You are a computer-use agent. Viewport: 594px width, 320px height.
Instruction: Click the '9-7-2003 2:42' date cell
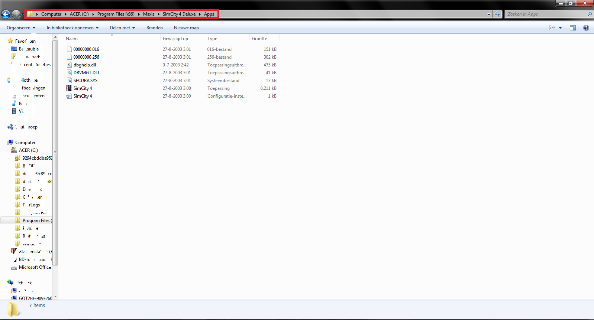coord(175,65)
